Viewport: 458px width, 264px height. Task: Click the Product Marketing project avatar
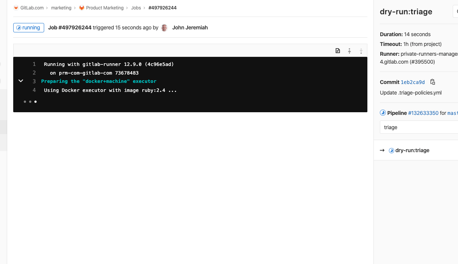click(x=82, y=8)
